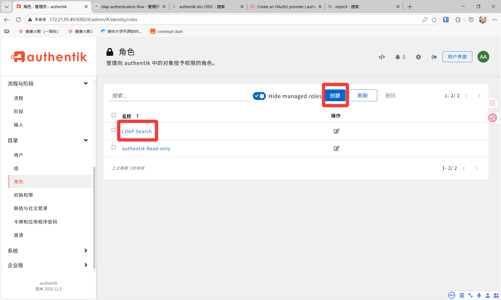Open the settings gear in the header

point(418,57)
